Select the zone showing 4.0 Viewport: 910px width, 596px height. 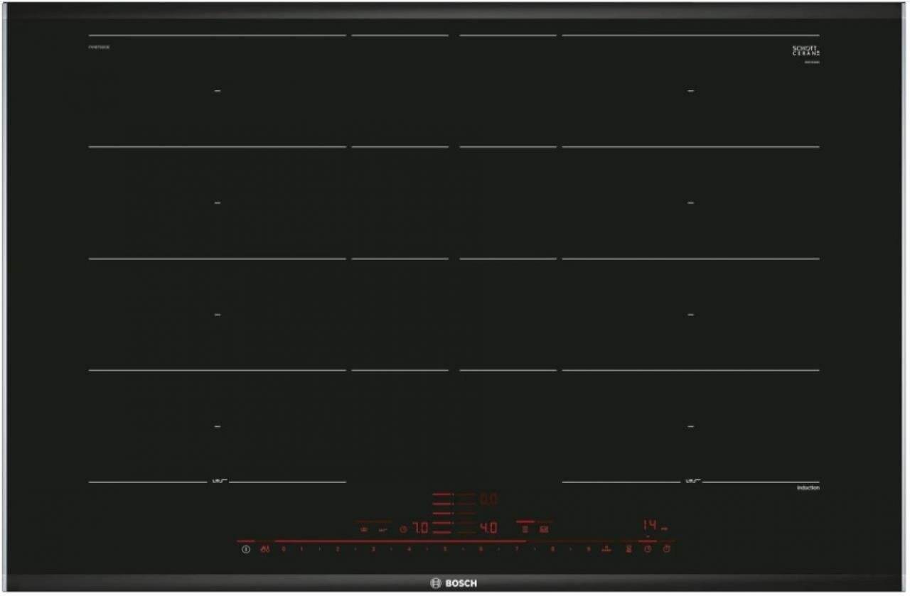(488, 529)
